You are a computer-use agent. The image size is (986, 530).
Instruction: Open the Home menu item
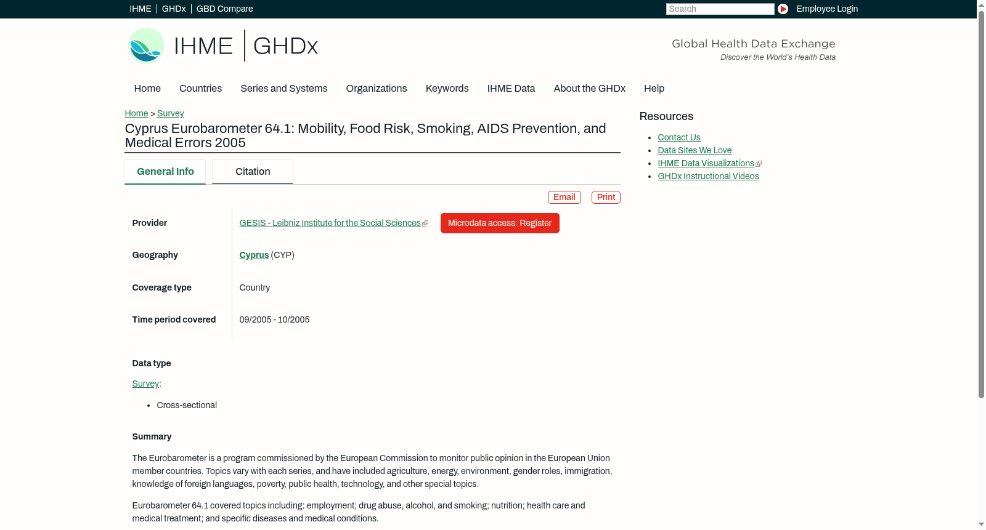point(147,89)
